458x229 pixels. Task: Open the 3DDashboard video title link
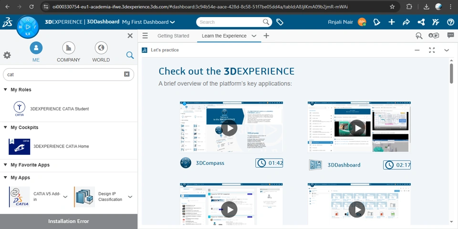click(344, 165)
